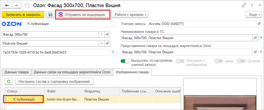
Task: Open the Учетная запись record via open icon
Action: pos(259,24)
